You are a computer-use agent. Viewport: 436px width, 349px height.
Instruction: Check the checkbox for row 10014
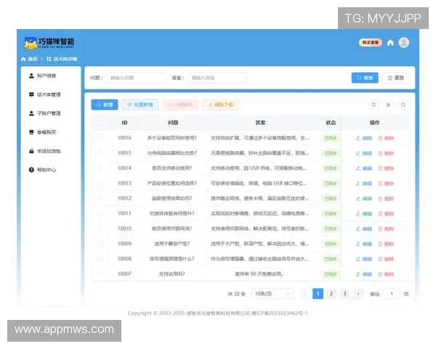tap(100, 168)
